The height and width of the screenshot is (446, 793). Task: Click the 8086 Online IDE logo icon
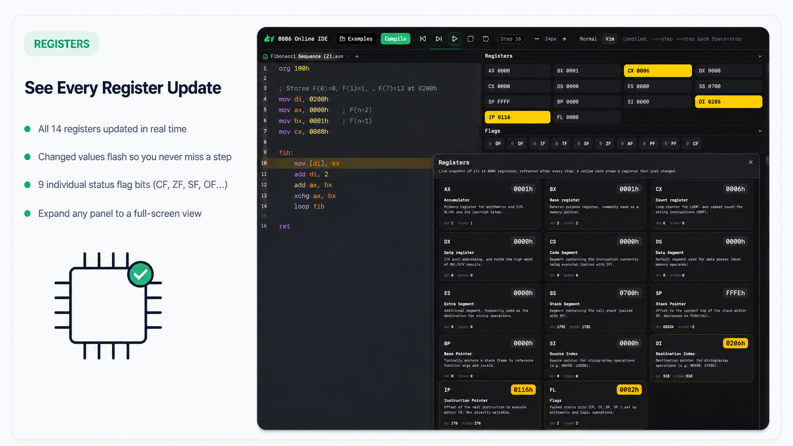(269, 39)
